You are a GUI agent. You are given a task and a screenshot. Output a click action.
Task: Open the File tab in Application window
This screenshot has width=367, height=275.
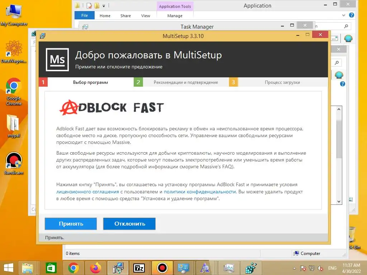85,15
